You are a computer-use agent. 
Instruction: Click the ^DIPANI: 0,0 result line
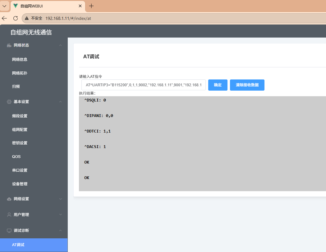click(x=99, y=116)
